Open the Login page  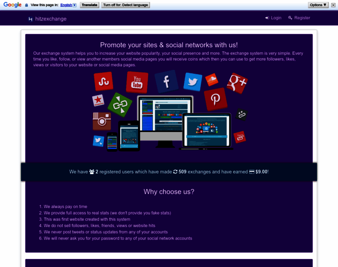(x=273, y=18)
